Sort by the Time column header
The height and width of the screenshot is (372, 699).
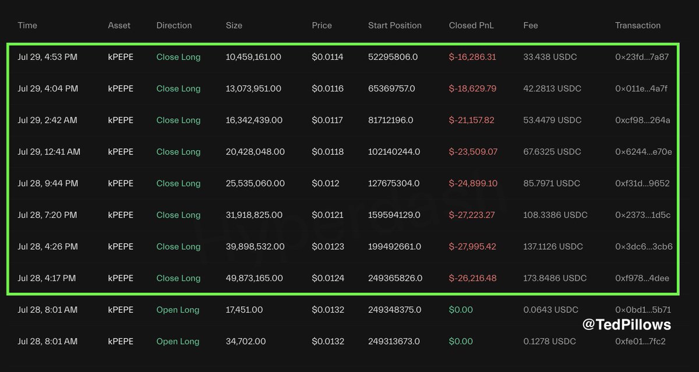27,26
